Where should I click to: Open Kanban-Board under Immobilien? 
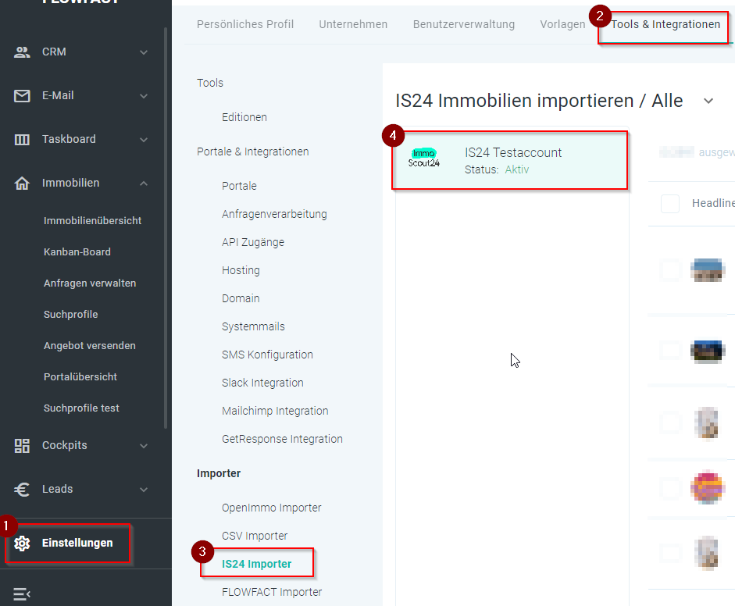[x=77, y=252]
